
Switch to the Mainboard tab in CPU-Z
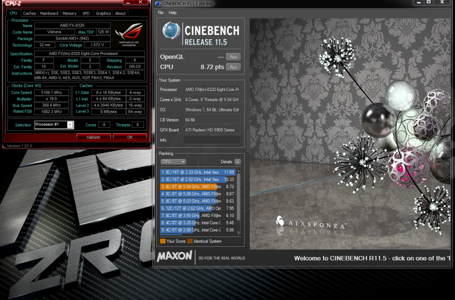[x=49, y=13]
